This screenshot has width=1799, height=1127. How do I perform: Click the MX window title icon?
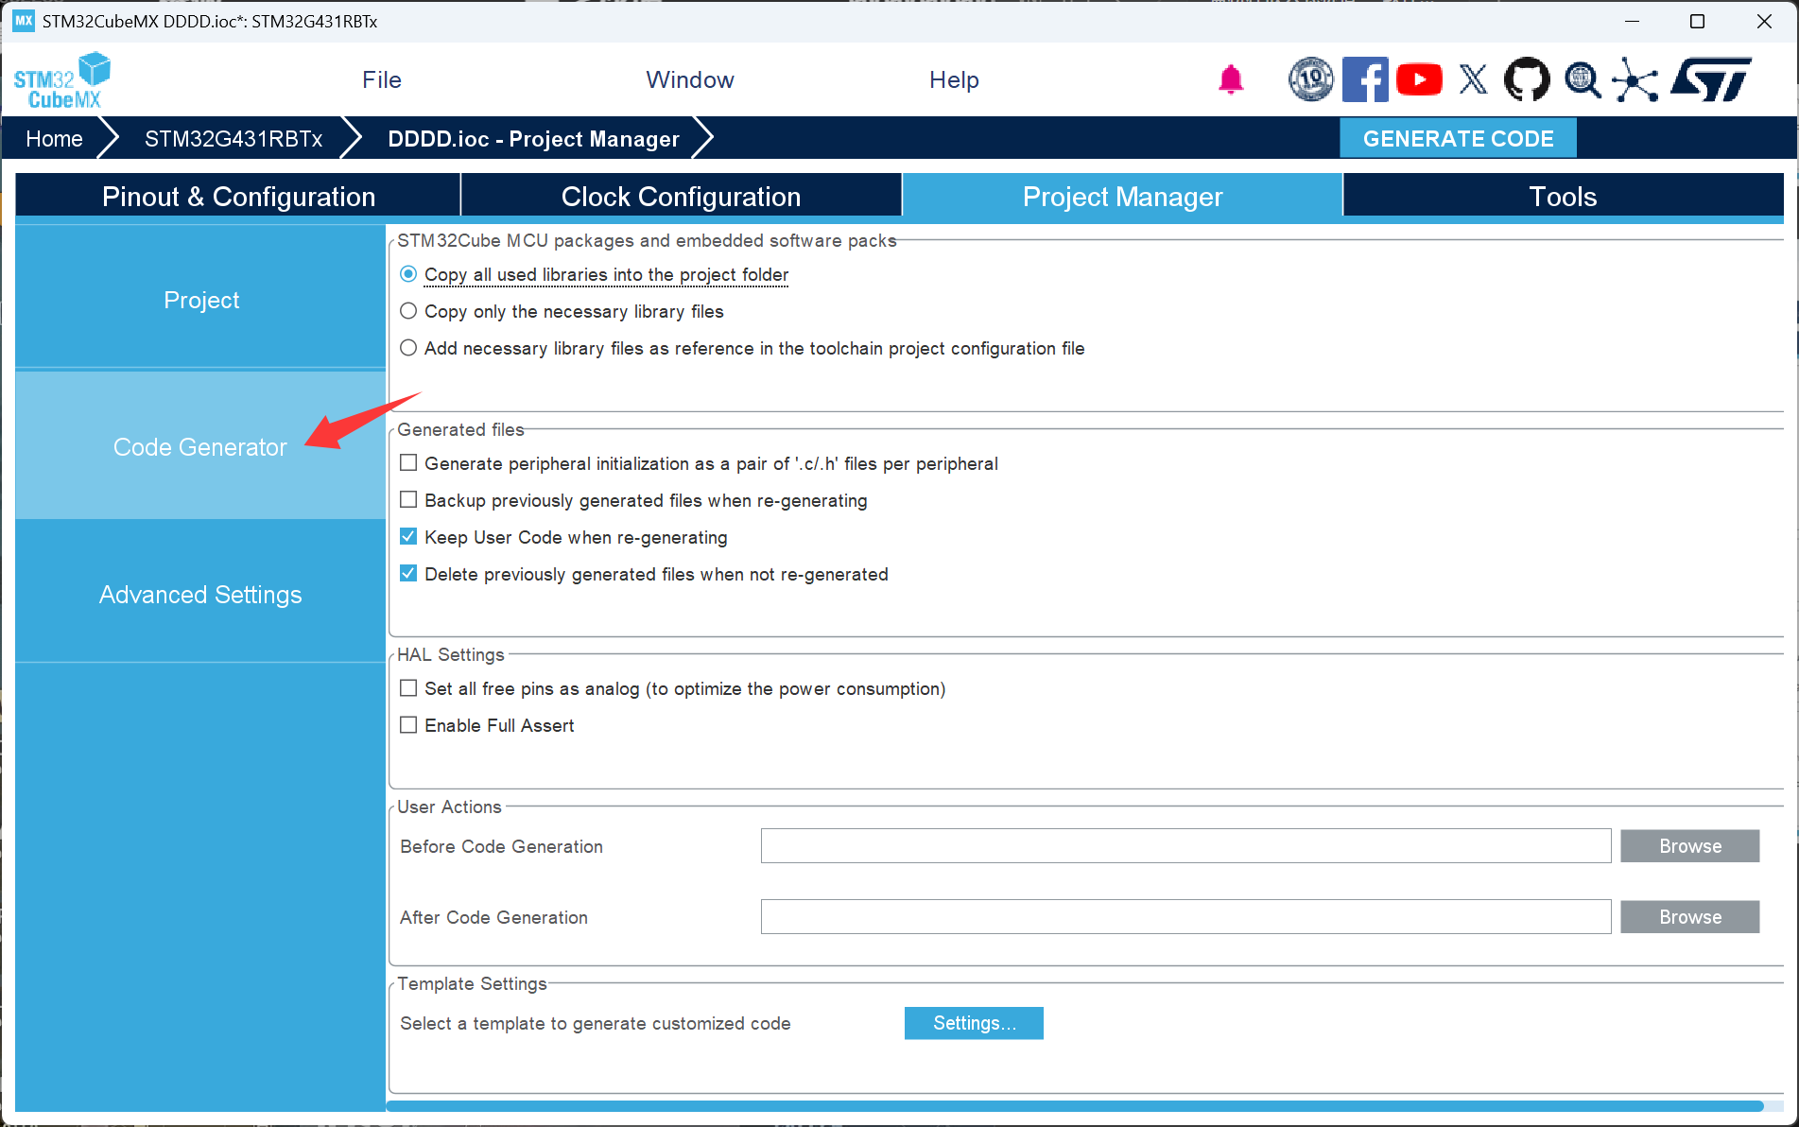tap(23, 21)
